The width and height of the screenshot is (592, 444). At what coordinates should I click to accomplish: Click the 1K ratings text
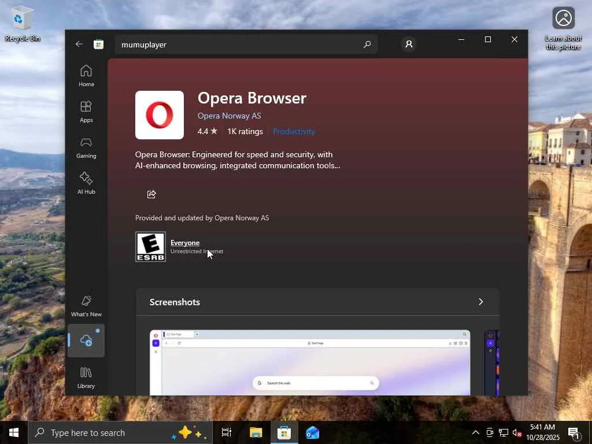click(245, 131)
